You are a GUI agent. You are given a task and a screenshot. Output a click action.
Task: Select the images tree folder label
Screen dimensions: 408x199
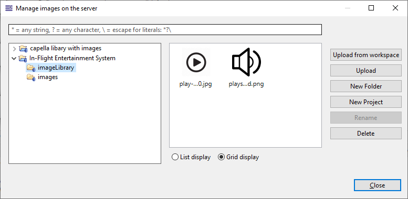click(x=48, y=78)
